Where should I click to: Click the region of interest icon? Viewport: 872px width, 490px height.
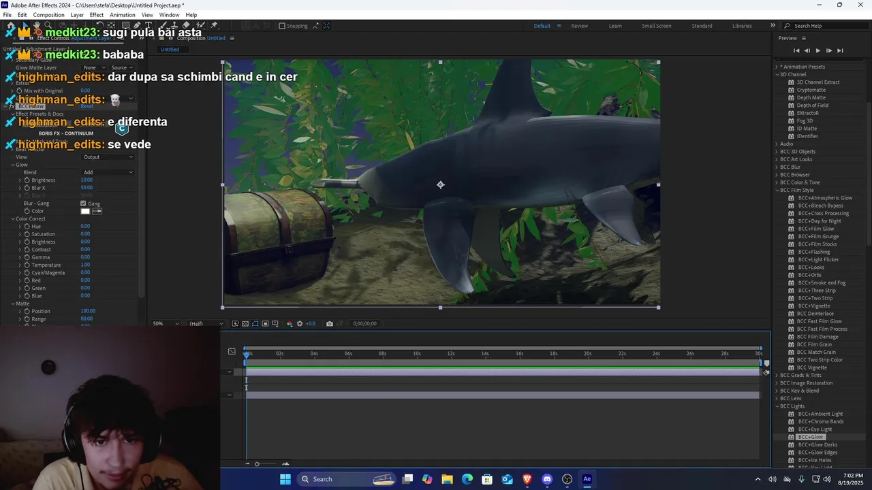point(265,323)
